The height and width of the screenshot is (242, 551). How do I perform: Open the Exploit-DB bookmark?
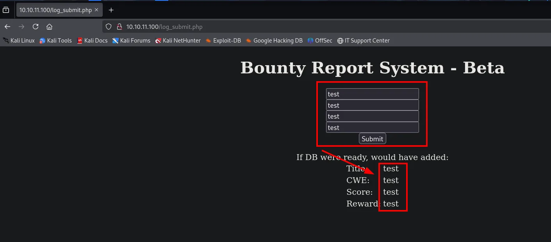223,41
